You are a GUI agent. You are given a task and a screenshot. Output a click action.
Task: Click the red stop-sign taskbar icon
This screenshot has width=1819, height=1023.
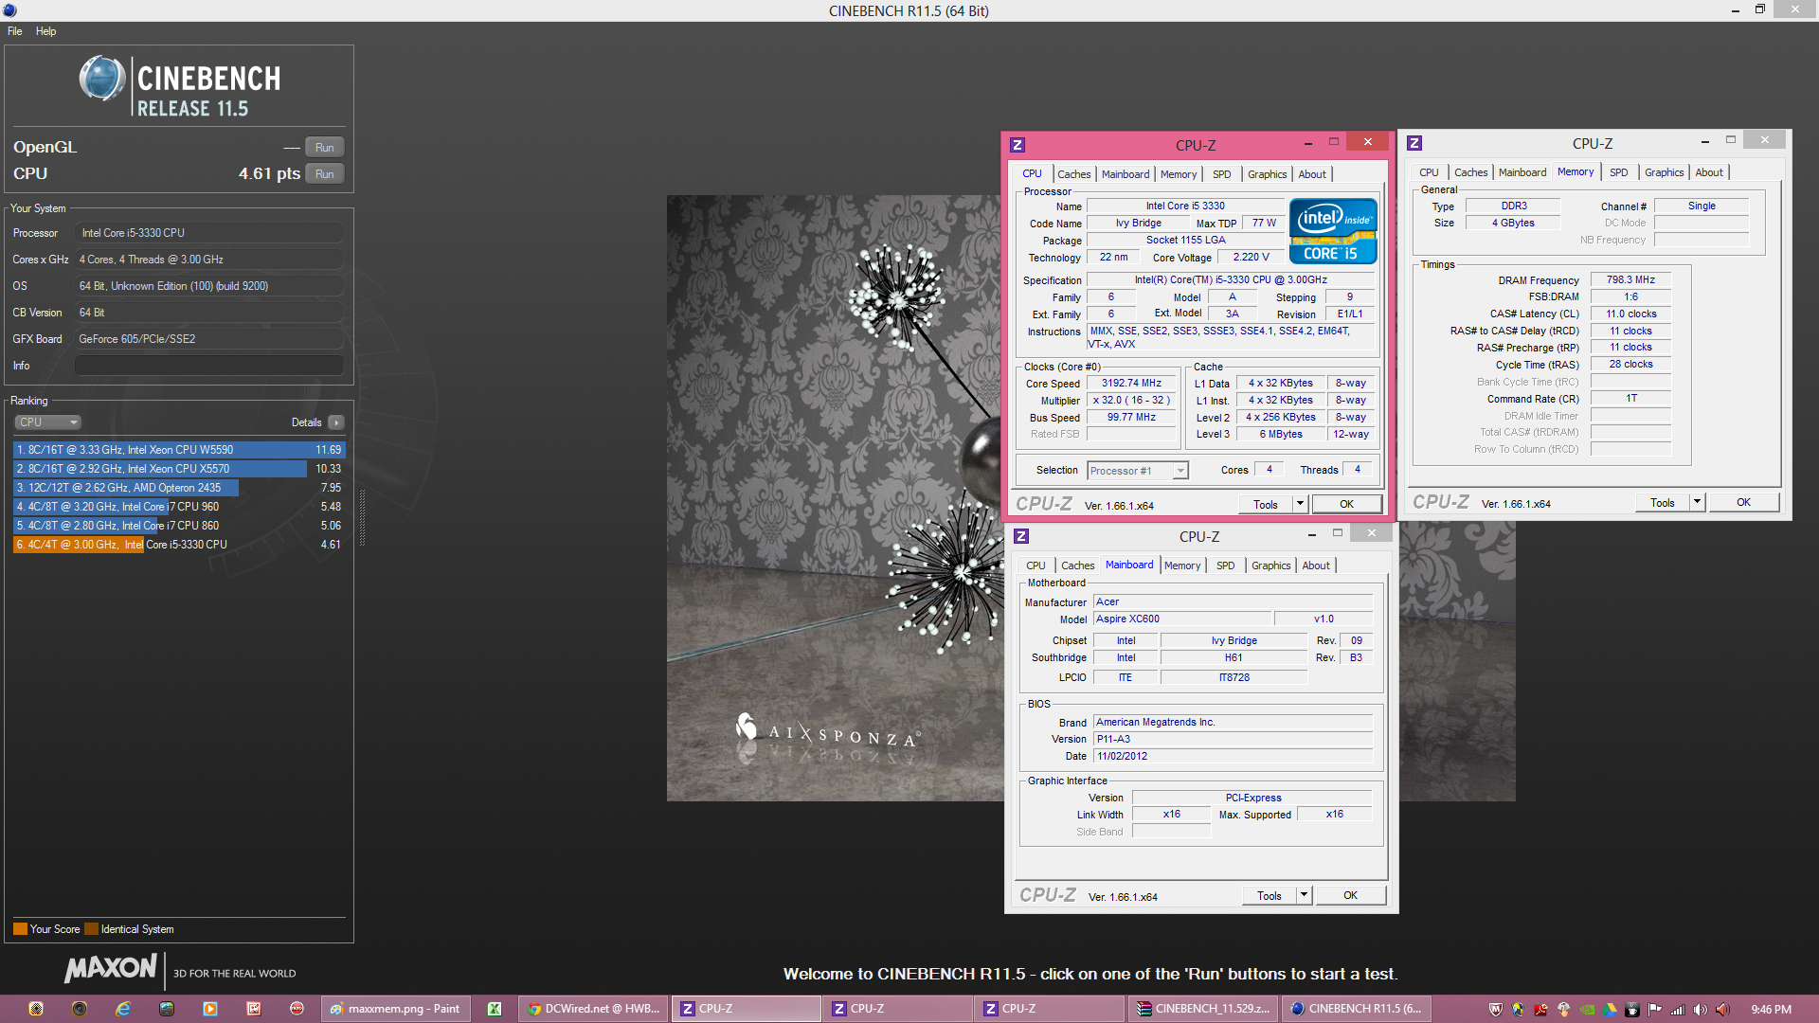[297, 1009]
